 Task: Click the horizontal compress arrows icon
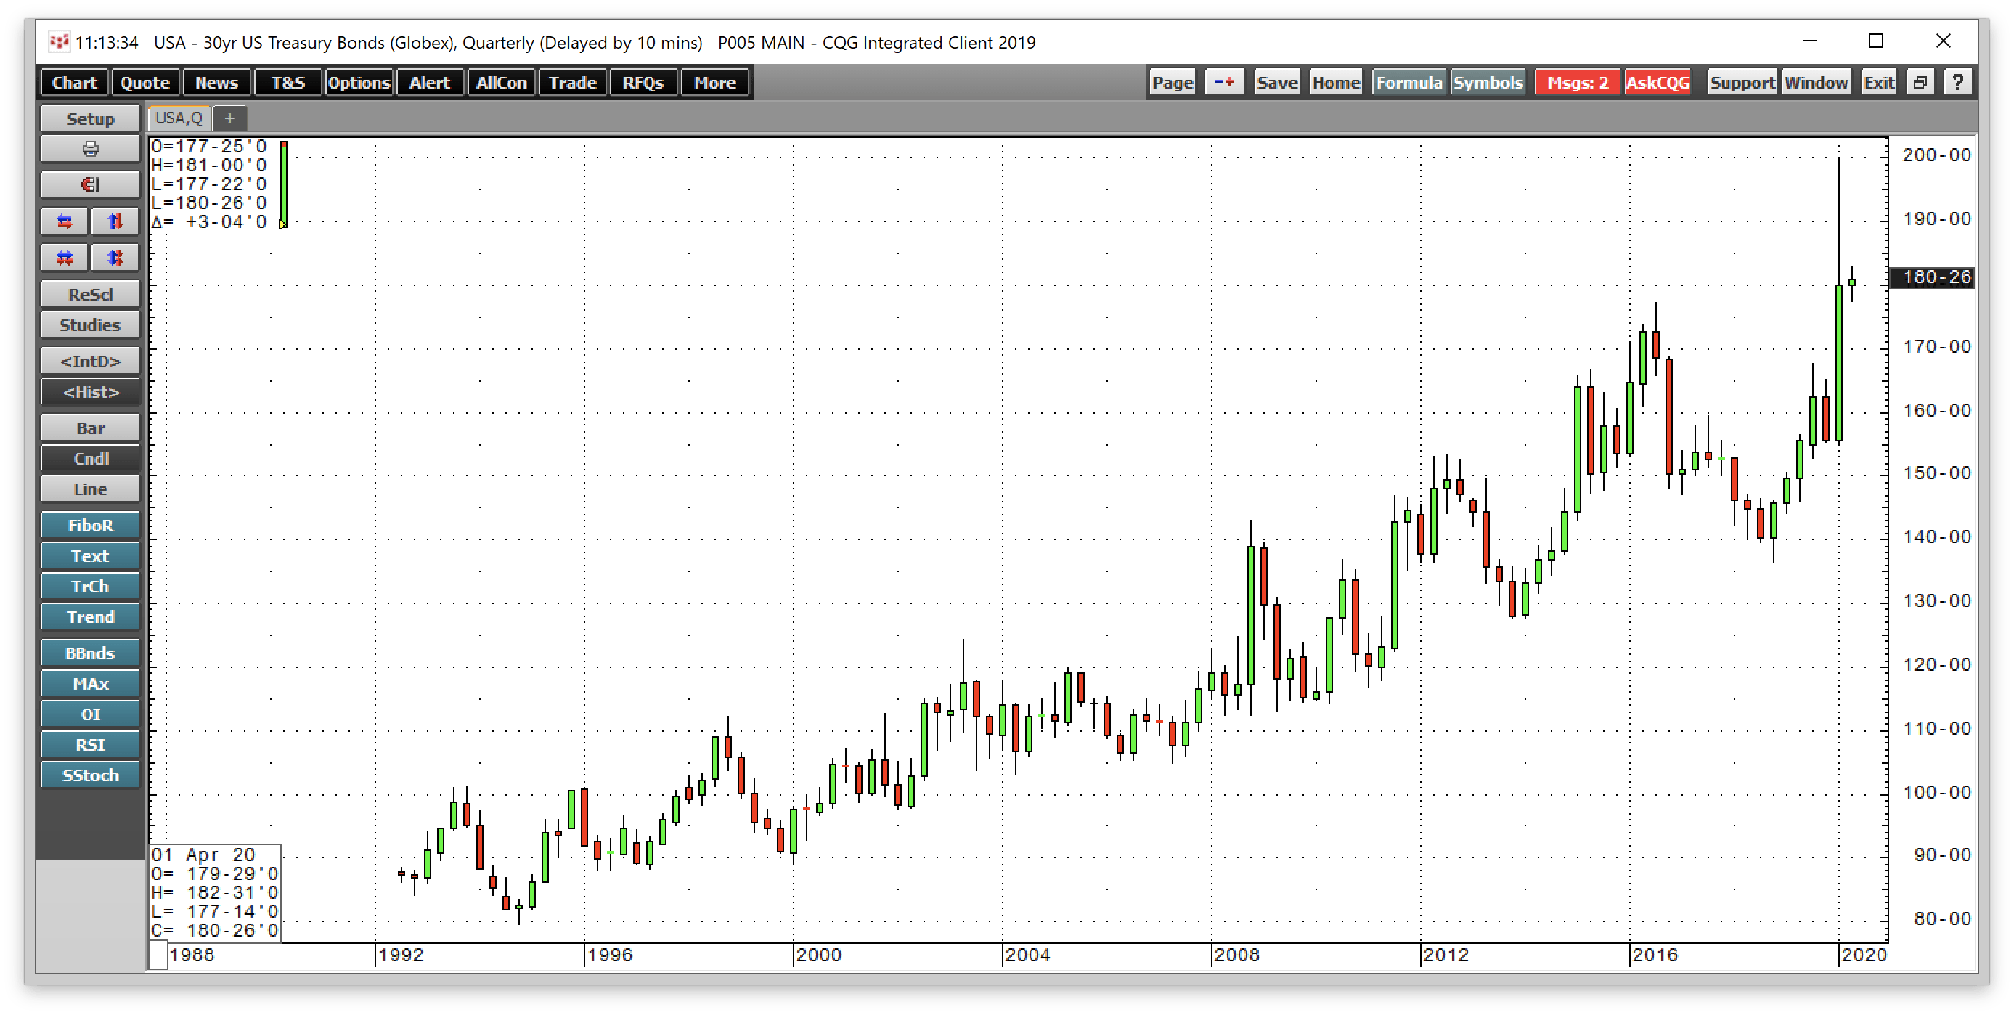[x=65, y=258]
